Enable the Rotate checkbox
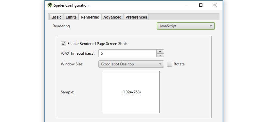Viewport: 268px width, 122px height. point(170,64)
